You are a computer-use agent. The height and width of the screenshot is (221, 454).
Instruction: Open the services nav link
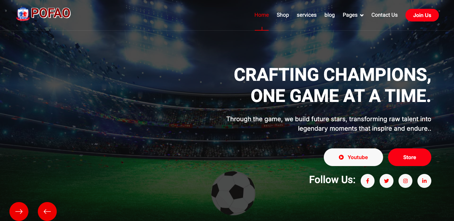tap(306, 15)
